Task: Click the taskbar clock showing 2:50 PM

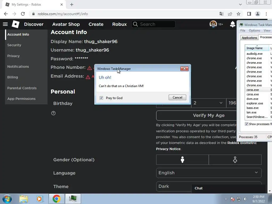Action: pyautogui.click(x=258, y=199)
